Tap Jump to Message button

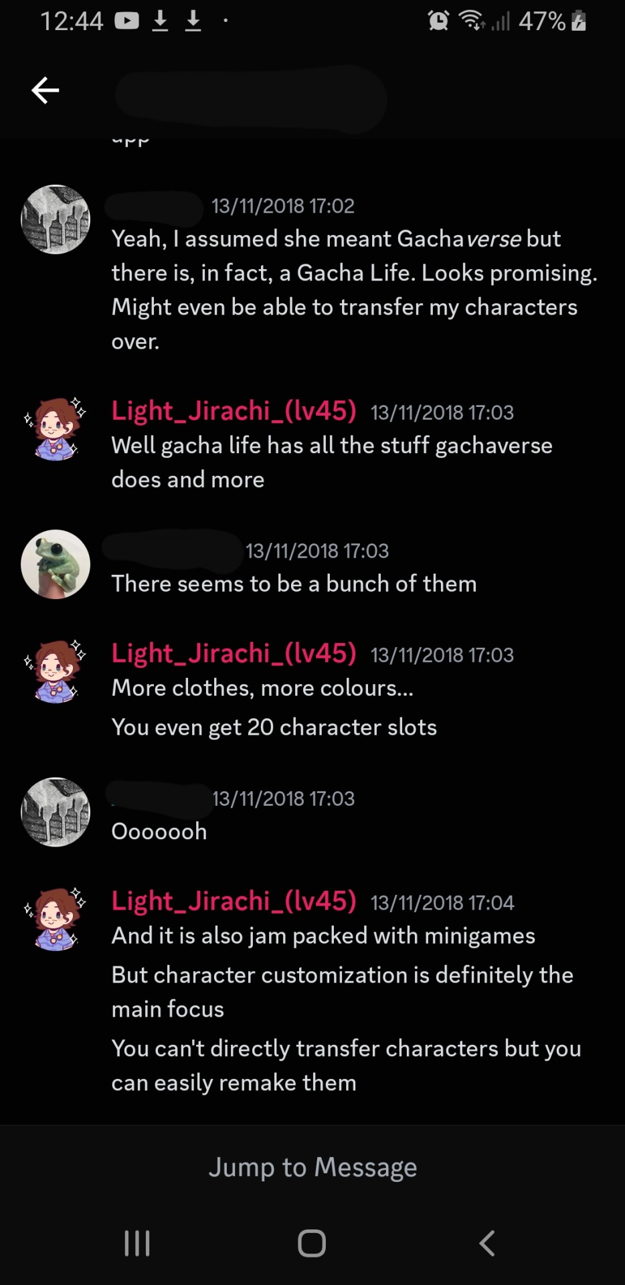(312, 1167)
